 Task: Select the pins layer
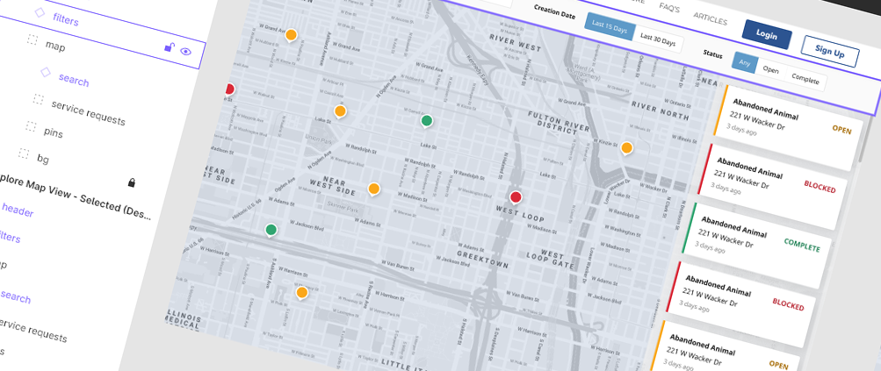(x=54, y=133)
